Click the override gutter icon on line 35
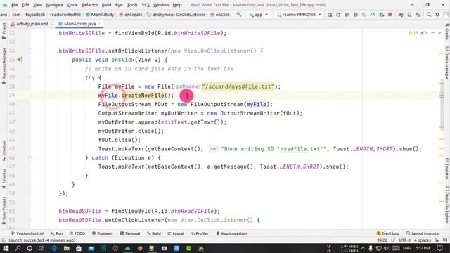 [x=20, y=60]
